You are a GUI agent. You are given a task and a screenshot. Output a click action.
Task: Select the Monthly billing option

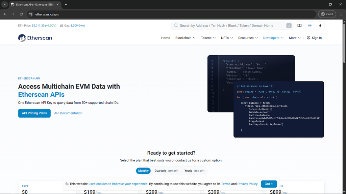tap(143, 171)
